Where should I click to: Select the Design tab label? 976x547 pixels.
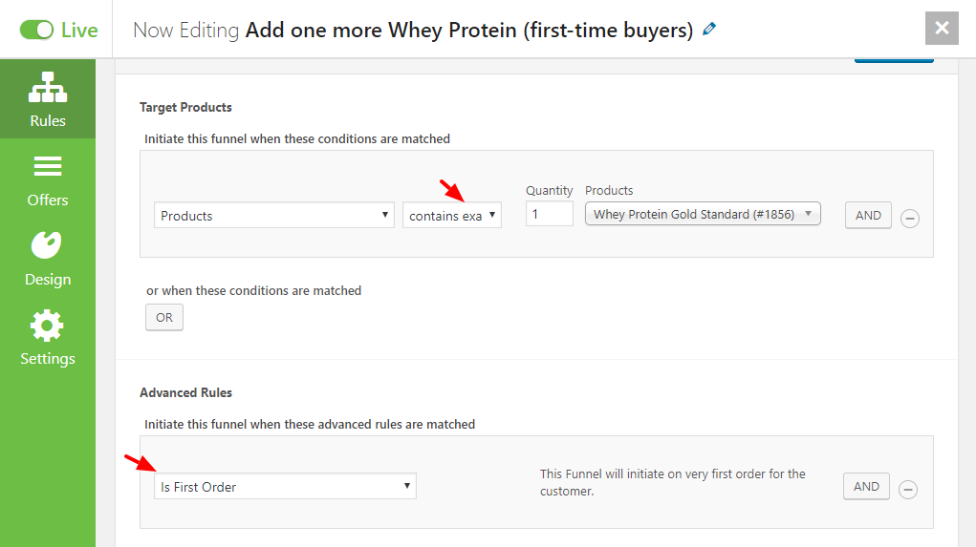[x=48, y=280]
